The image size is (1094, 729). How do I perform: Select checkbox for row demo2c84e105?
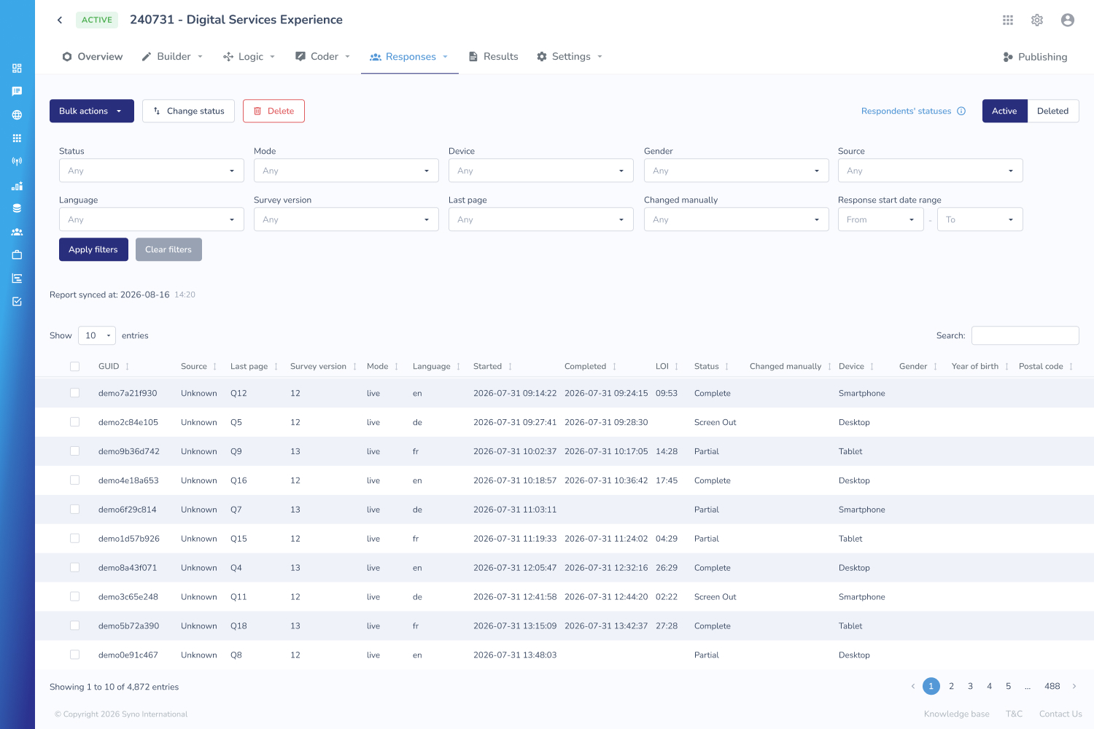[74, 422]
